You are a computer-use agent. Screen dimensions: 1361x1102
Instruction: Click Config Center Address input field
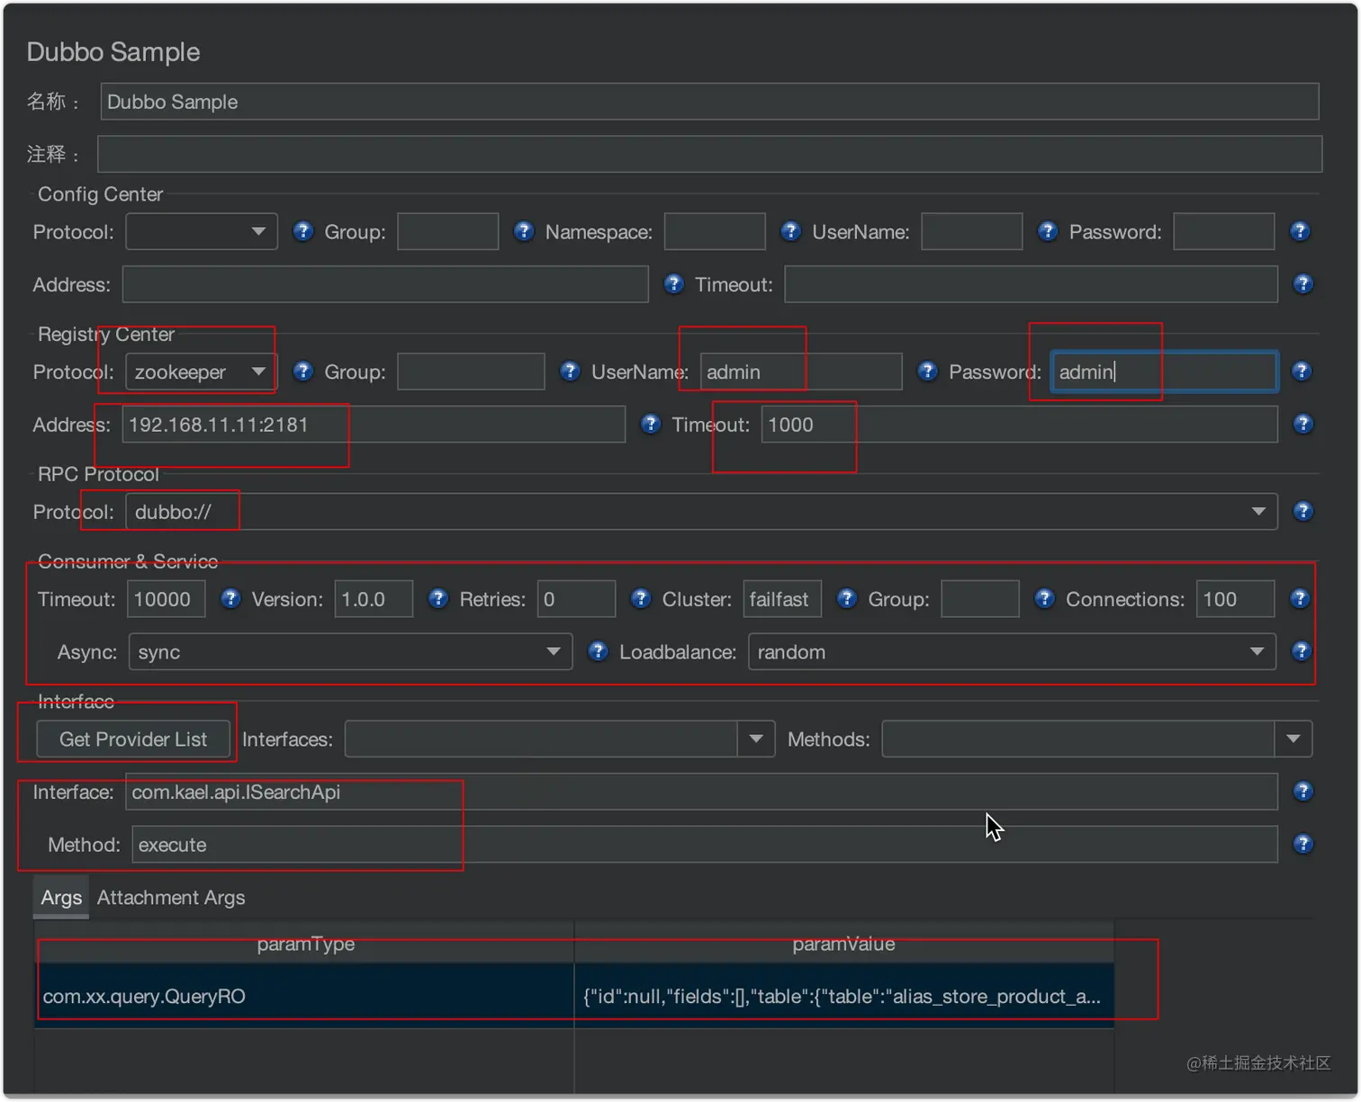click(385, 284)
